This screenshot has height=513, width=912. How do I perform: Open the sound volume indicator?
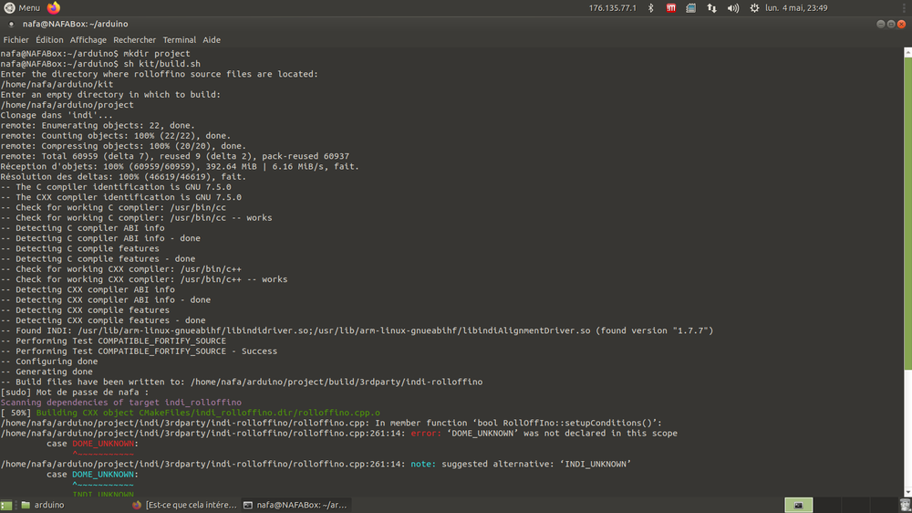[733, 7]
